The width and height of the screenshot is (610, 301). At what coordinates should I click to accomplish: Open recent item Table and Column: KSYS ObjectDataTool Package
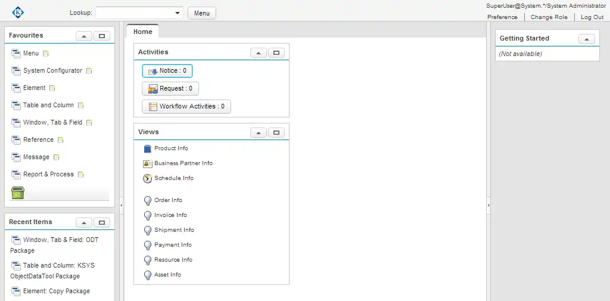click(x=52, y=271)
